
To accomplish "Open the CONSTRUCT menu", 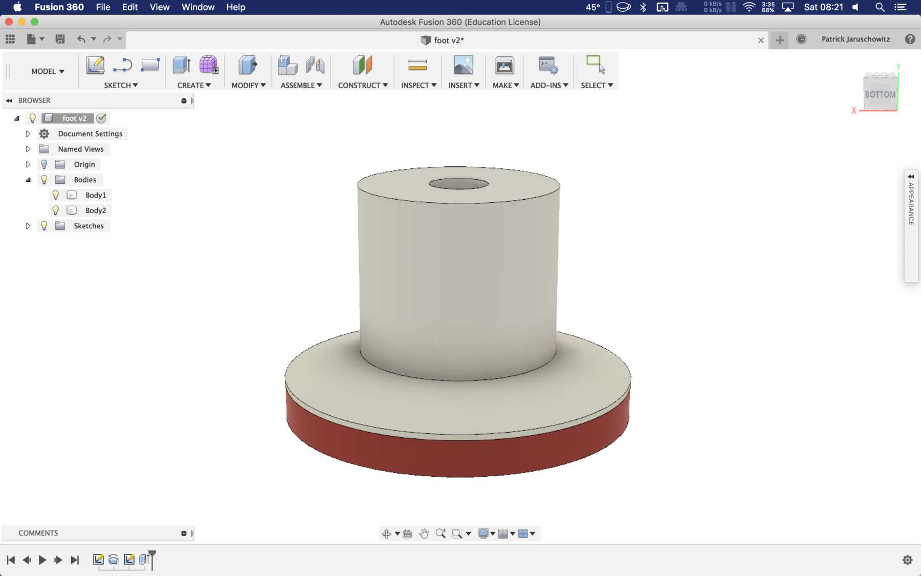I will [363, 86].
